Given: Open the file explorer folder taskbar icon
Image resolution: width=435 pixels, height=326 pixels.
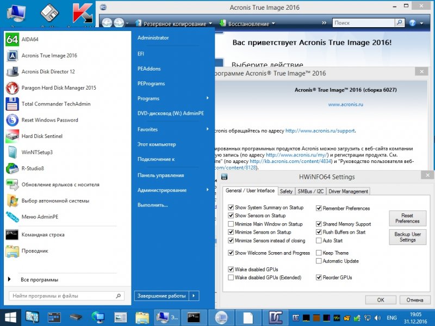Looking at the screenshot, I should [142, 317].
